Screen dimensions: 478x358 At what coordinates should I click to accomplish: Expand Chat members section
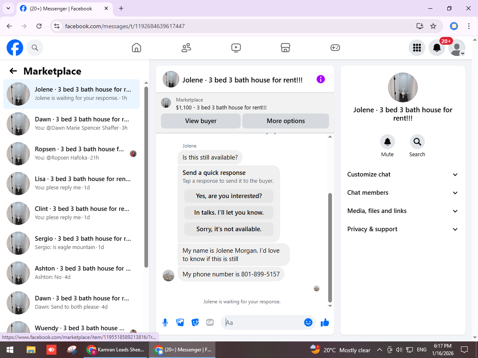pos(403,193)
